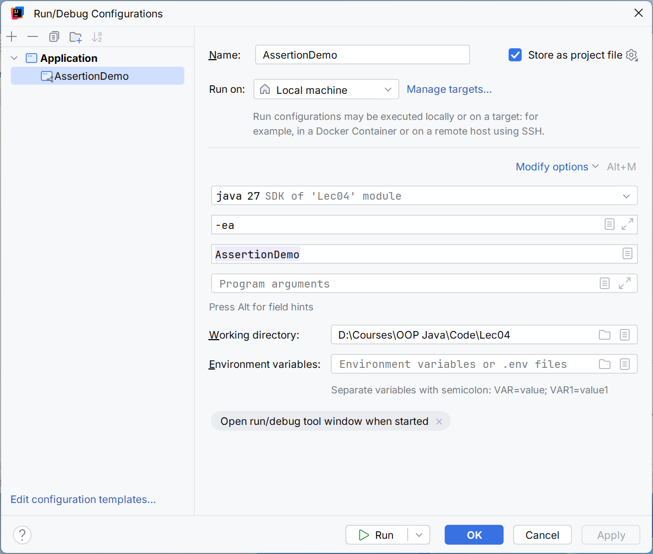Viewport: 653px width, 554px height.
Task: Edit environment variables list icon
Action: click(625, 364)
